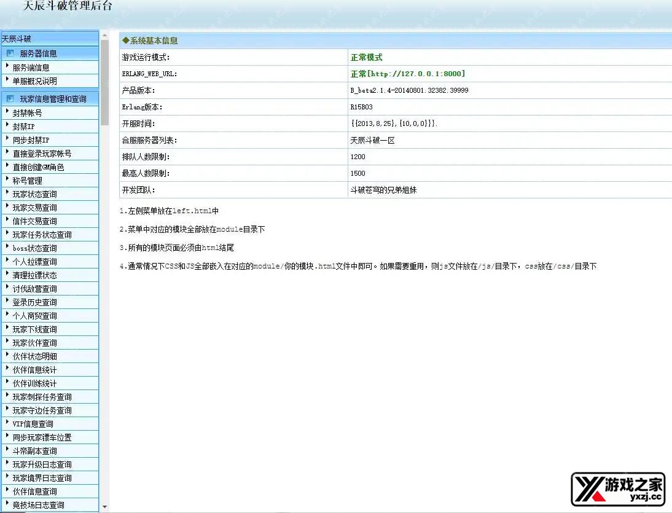The image size is (672, 513).
Task: Select 个人拉镖查询 in sidebar
Action: (35, 262)
